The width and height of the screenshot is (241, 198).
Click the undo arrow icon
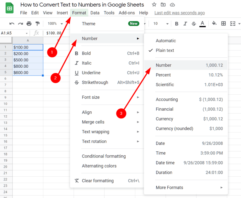pyautogui.click(x=12, y=23)
